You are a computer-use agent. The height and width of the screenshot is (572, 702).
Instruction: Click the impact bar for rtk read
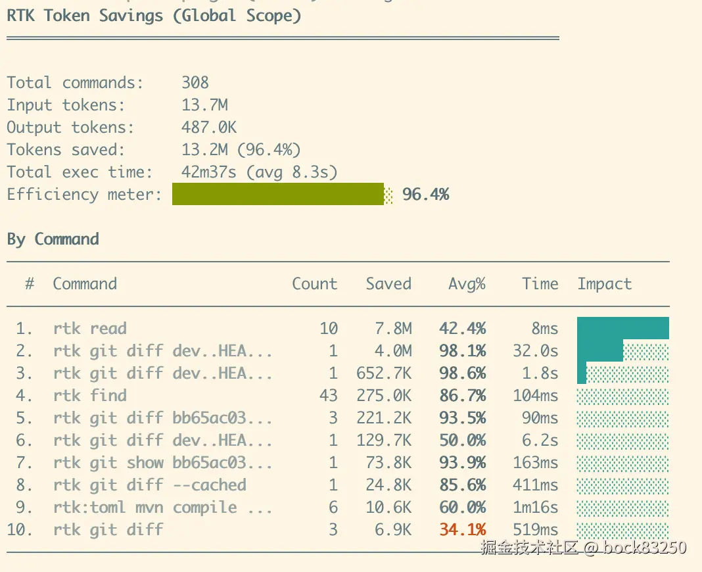(x=623, y=328)
